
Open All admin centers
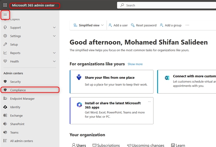tap(30, 141)
